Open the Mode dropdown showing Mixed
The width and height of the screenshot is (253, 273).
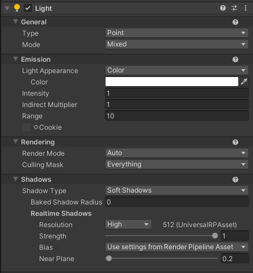pos(177,44)
